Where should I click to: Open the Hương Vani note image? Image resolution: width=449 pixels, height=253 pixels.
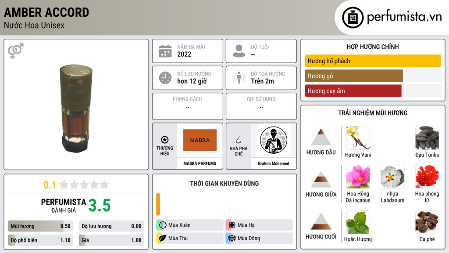pyautogui.click(x=358, y=137)
